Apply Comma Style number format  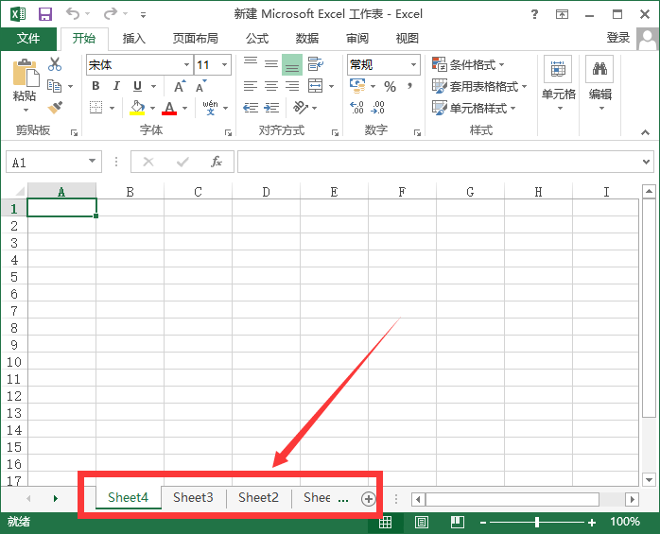[x=409, y=86]
